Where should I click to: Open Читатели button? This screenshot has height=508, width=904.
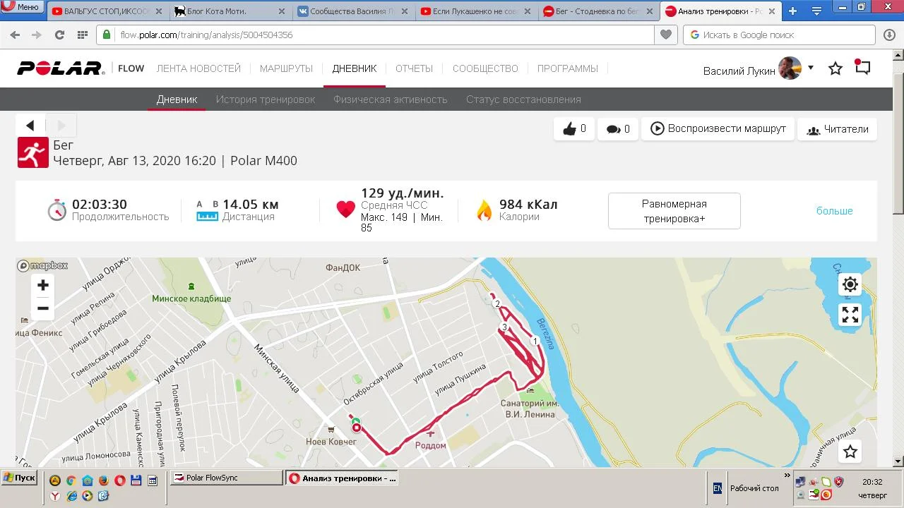pyautogui.click(x=838, y=129)
